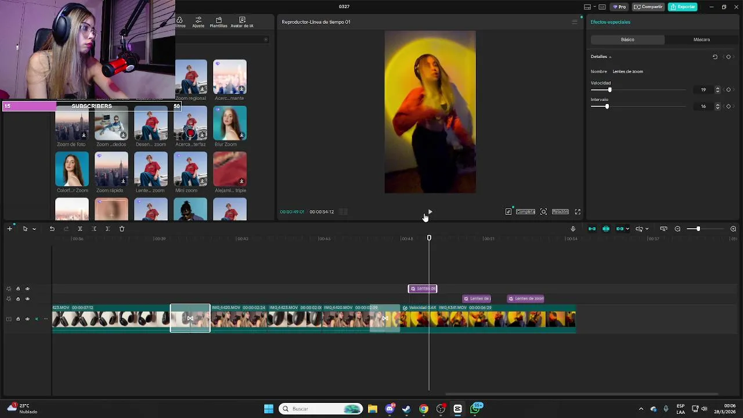Image resolution: width=743 pixels, height=418 pixels.
Task: Lock the top effects track
Action: (x=18, y=289)
